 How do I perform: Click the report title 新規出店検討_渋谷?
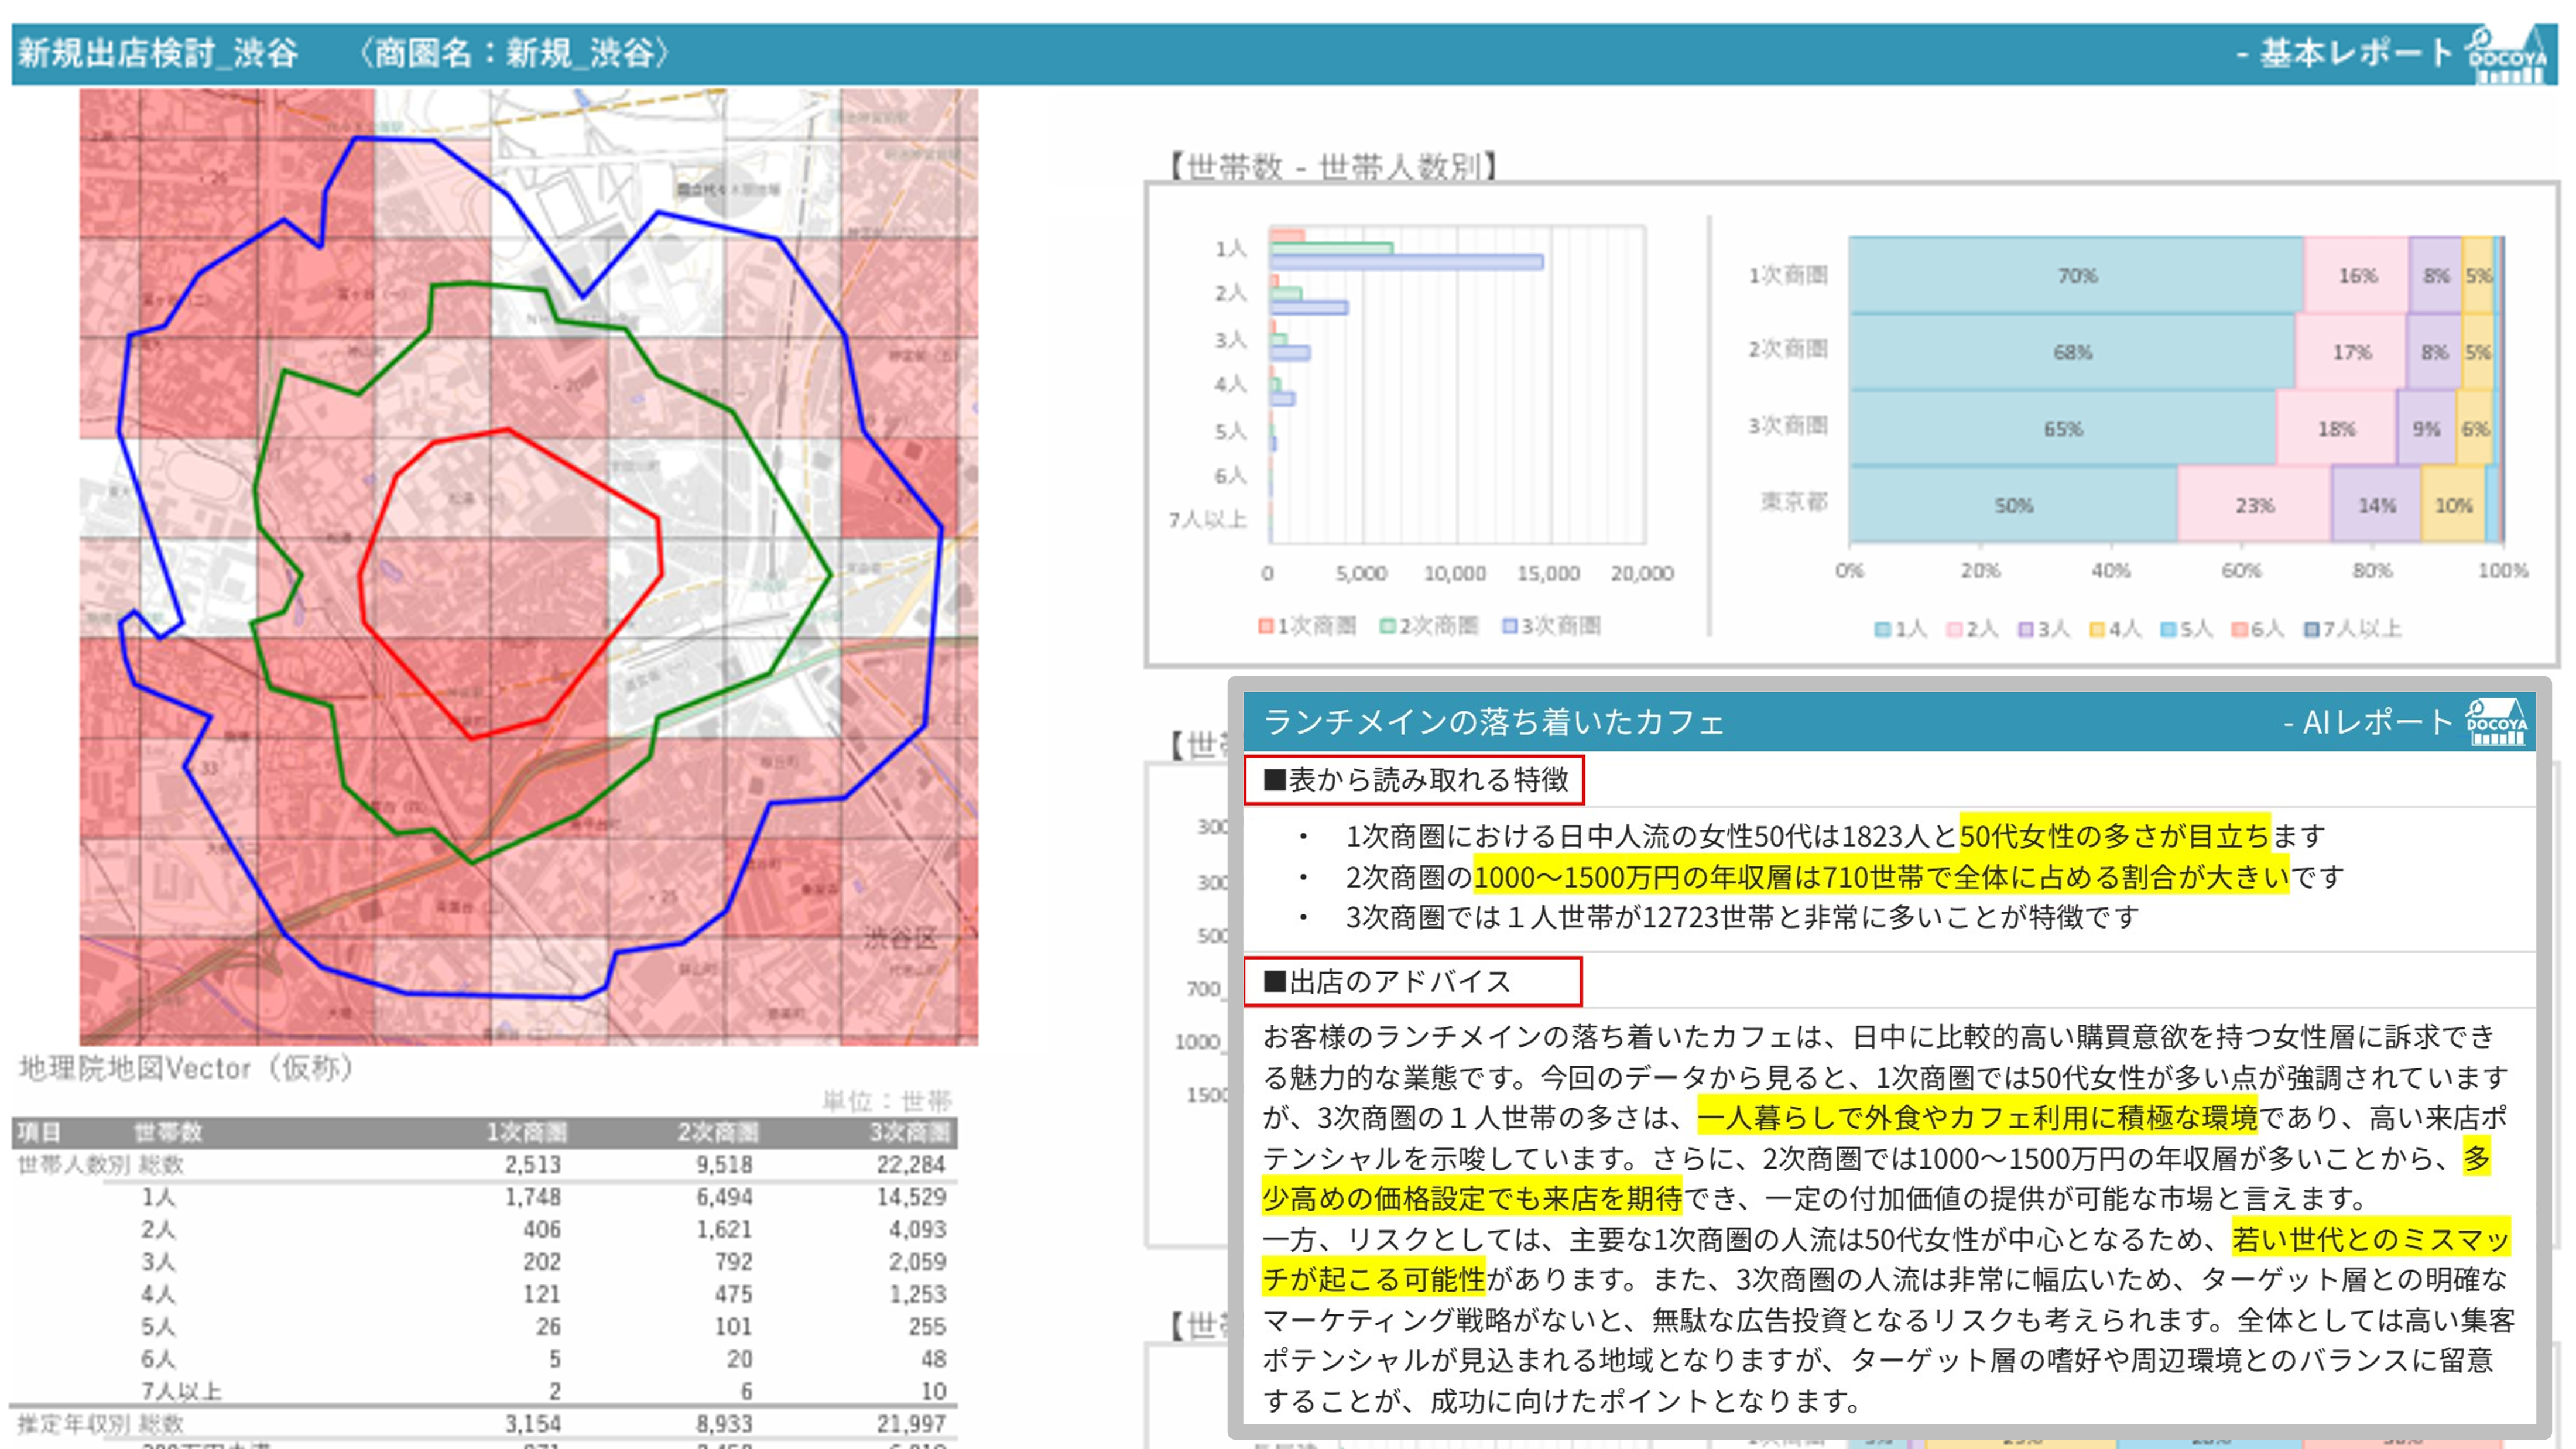(158, 53)
